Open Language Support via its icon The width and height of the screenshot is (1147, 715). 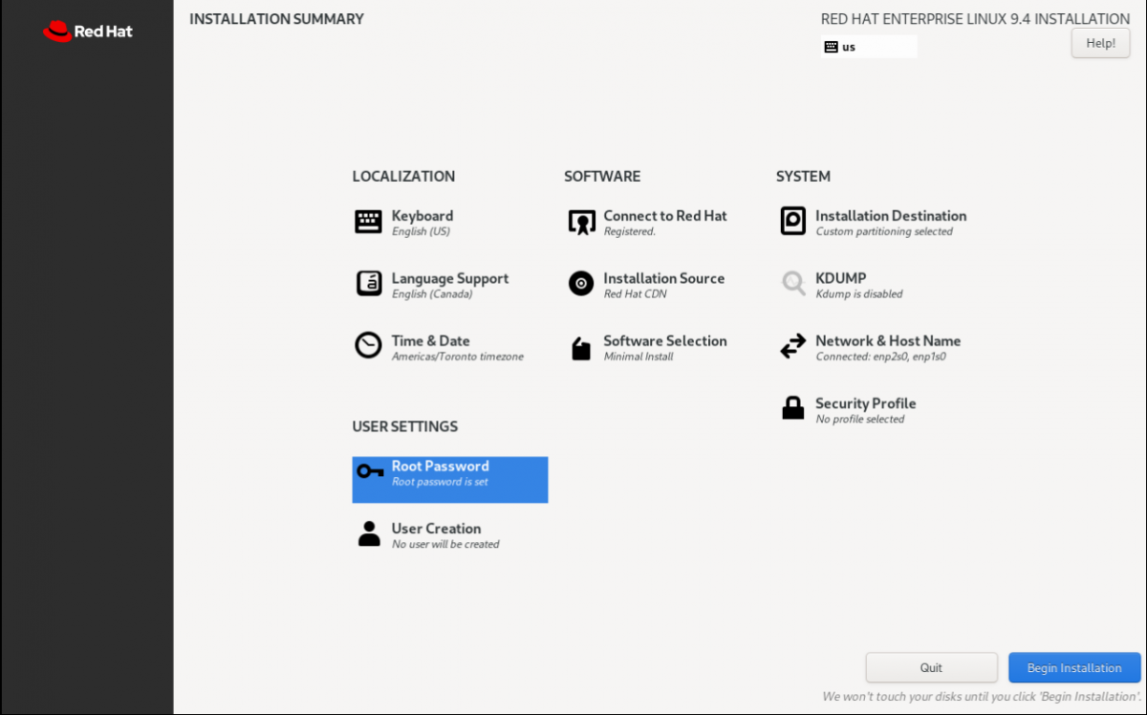pyautogui.click(x=368, y=284)
